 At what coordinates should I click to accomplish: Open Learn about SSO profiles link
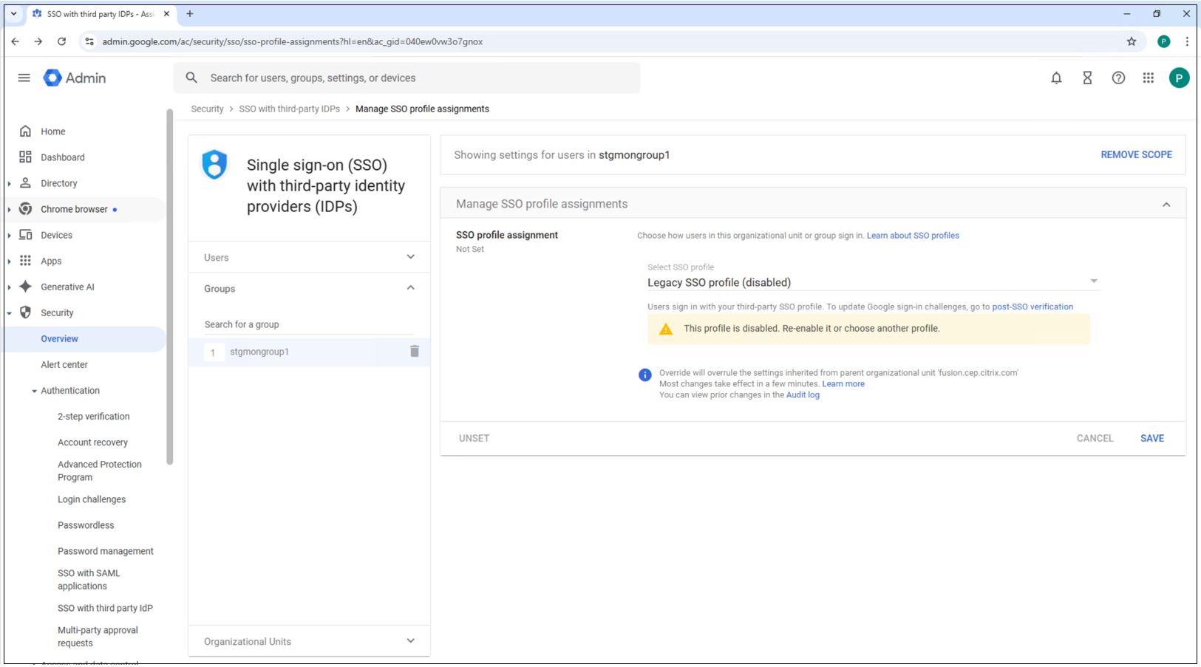tap(913, 236)
